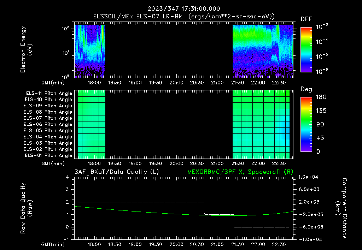362x250 pixels.
Task: Click the ELS-09 Pitch Angle row label
Action: [x=48, y=106]
